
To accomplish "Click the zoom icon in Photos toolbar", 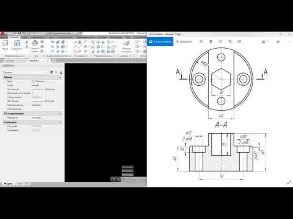I will tap(201, 41).
